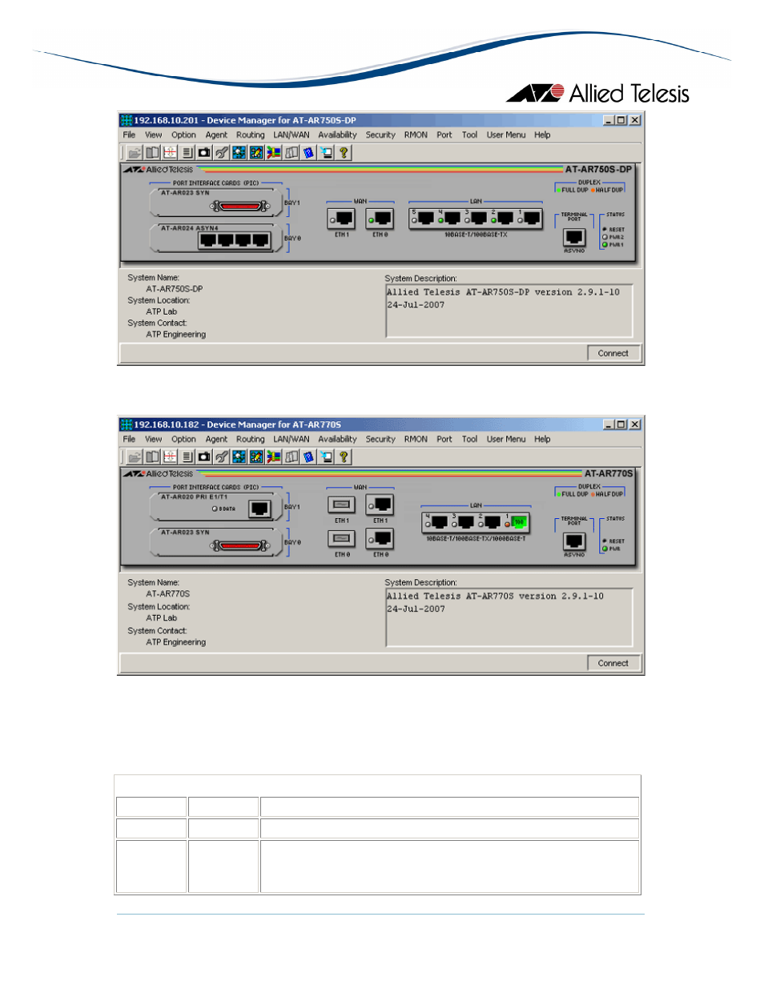Click the camera icon in AR770S window toolbar
This screenshot has height=989, width=764.
(204, 456)
